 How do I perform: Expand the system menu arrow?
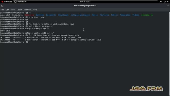pos(168,2)
